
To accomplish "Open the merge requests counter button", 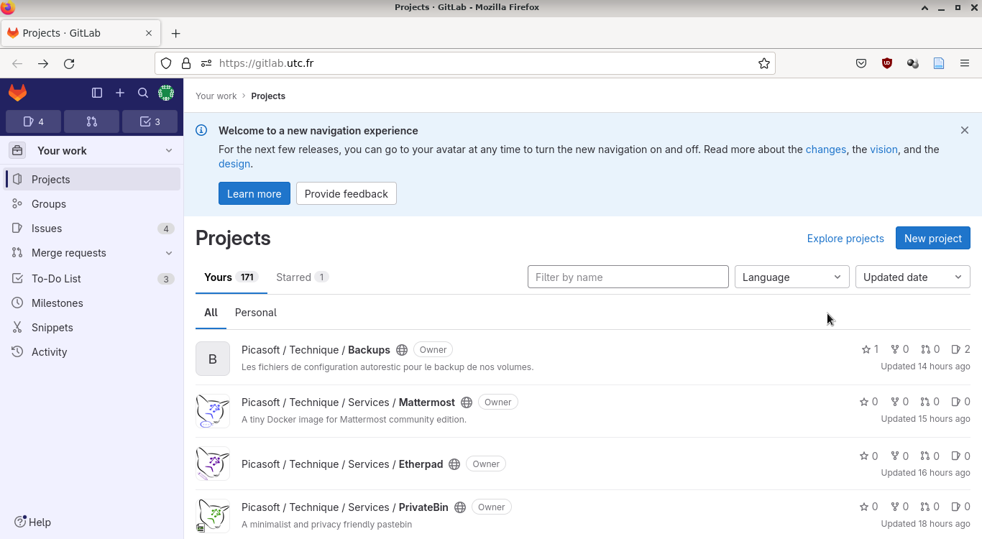I will pyautogui.click(x=91, y=121).
